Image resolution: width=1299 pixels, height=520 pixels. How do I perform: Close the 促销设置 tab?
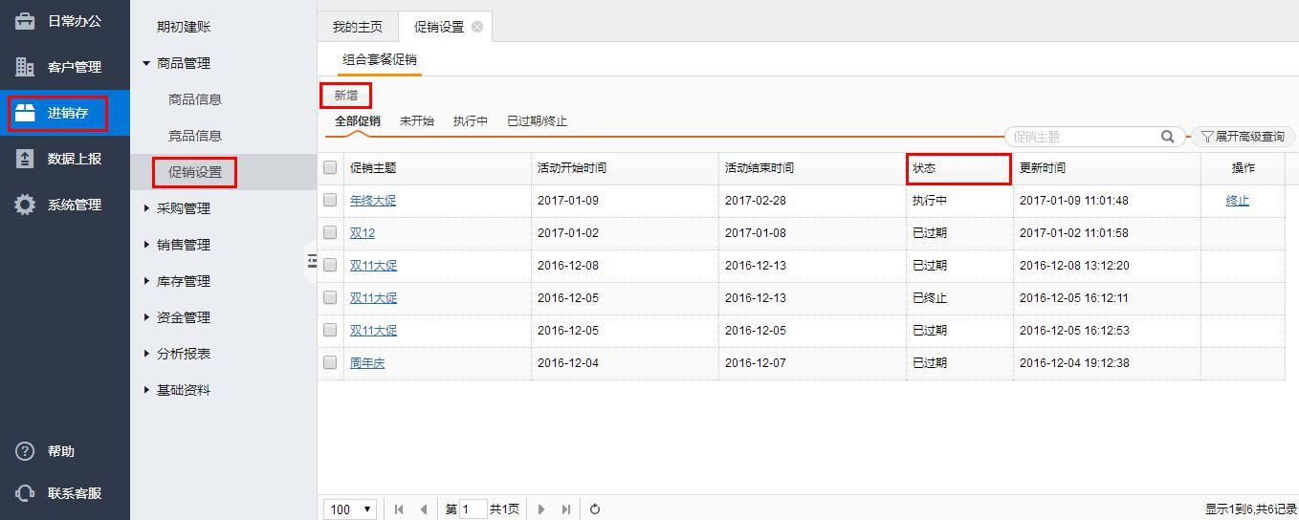(477, 27)
